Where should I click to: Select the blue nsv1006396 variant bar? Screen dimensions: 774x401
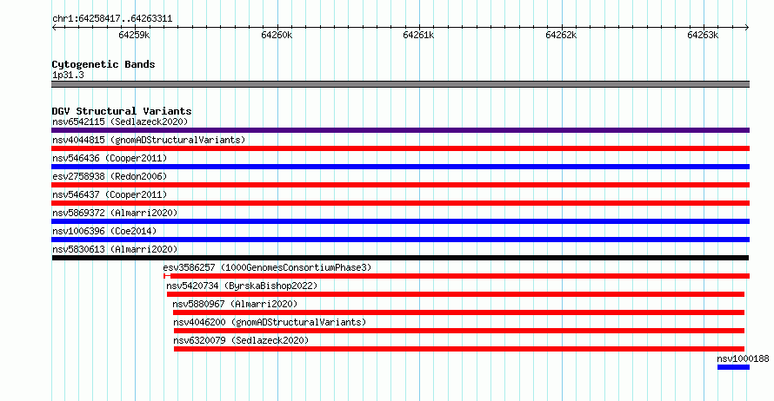click(400, 240)
